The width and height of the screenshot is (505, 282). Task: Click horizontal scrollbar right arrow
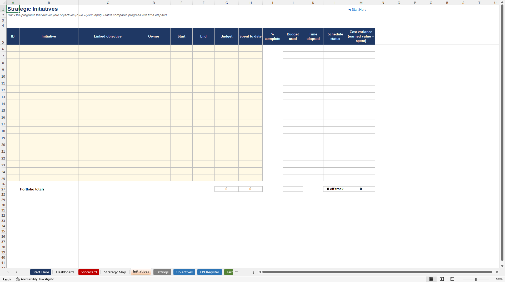point(497,272)
